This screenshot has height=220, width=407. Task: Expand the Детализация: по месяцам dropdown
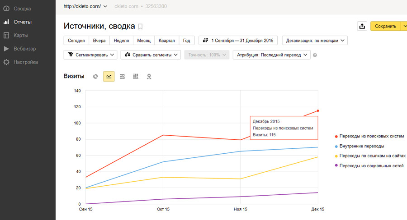point(315,41)
